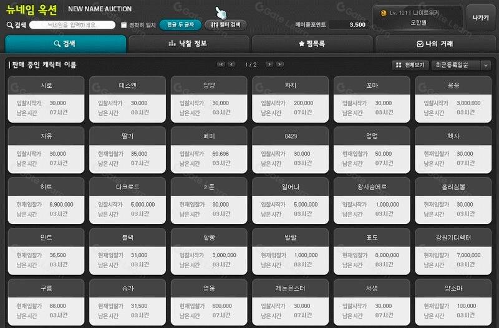This screenshot has width=499, height=328.
Task: Select the 딸기 name card
Action: pos(128,150)
